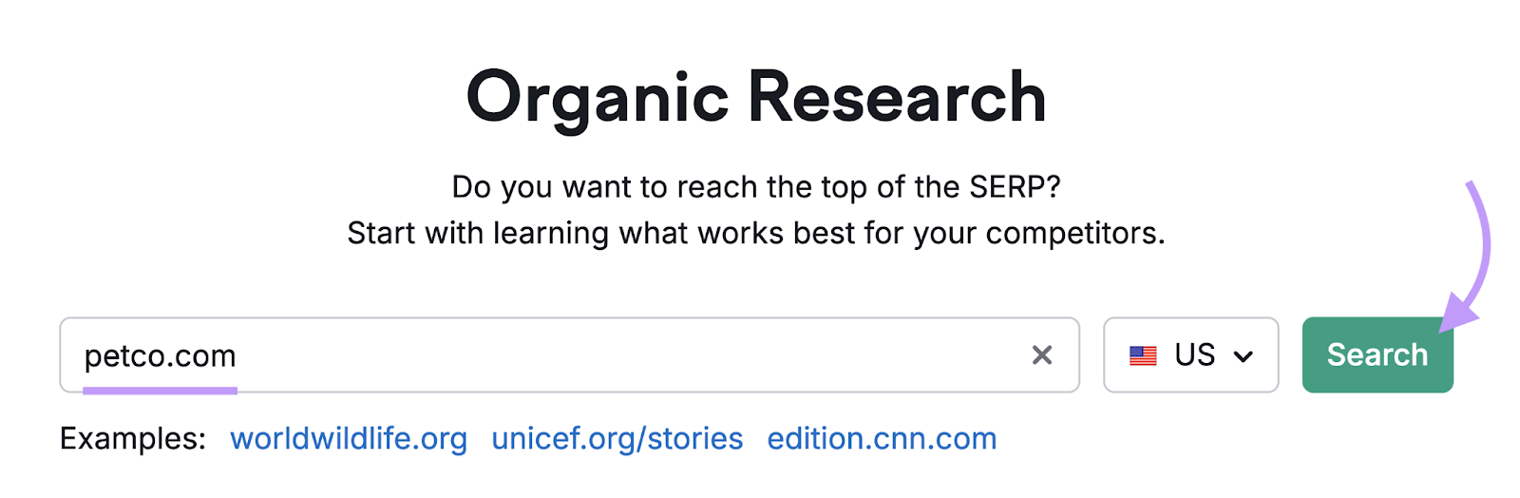Expand the country dropdown chevron
This screenshot has height=498, width=1520.
point(1243,356)
